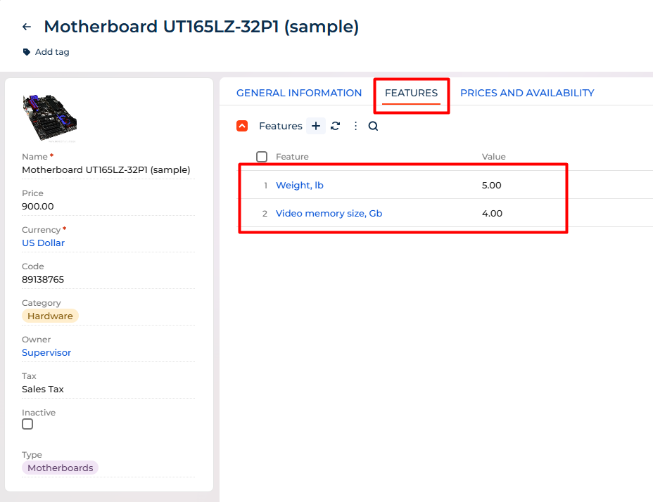Viewport: 653px width, 502px height.
Task: Click the back arrow icon
Action: (x=27, y=27)
